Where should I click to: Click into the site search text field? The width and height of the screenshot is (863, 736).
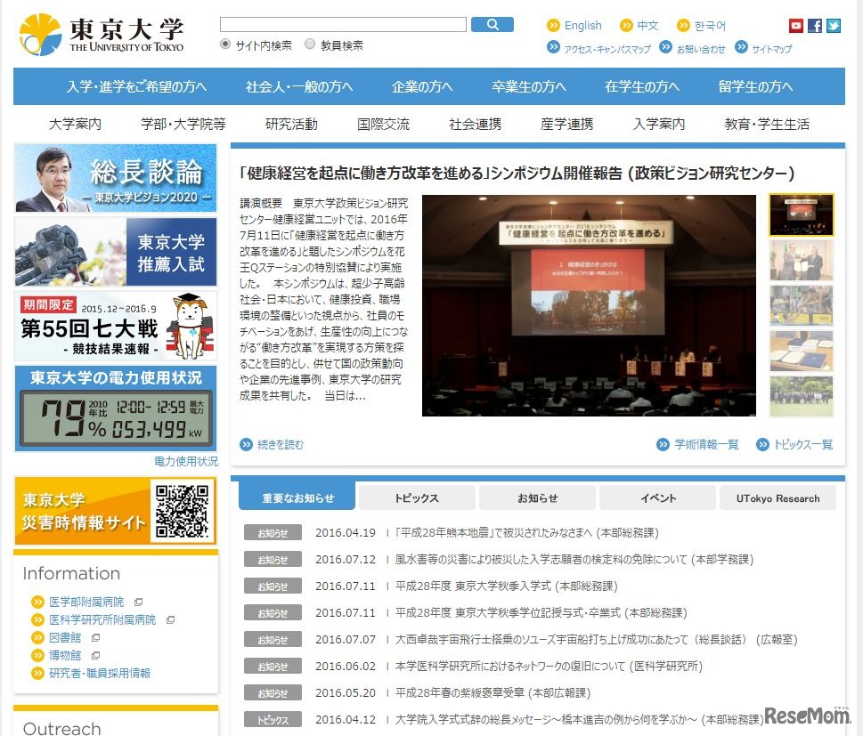coord(343,25)
